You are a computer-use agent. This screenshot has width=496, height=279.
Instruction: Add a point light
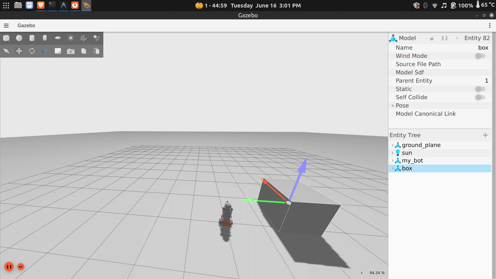point(71,38)
